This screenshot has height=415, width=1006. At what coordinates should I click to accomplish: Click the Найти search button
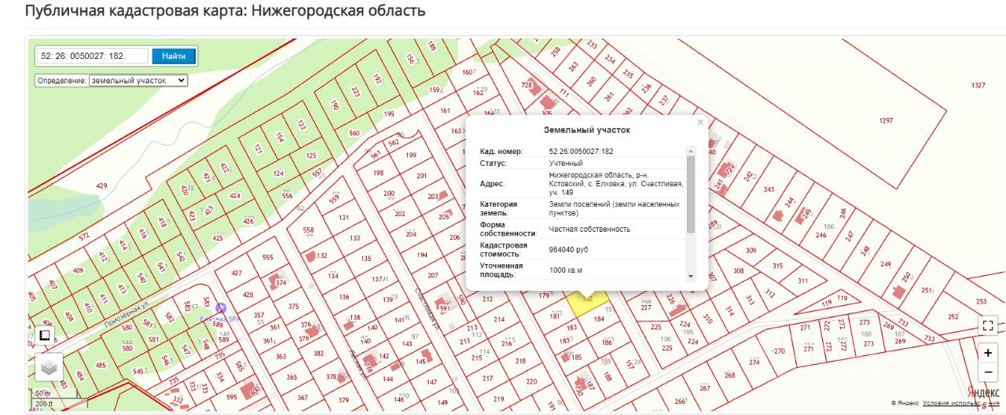pyautogui.click(x=174, y=56)
